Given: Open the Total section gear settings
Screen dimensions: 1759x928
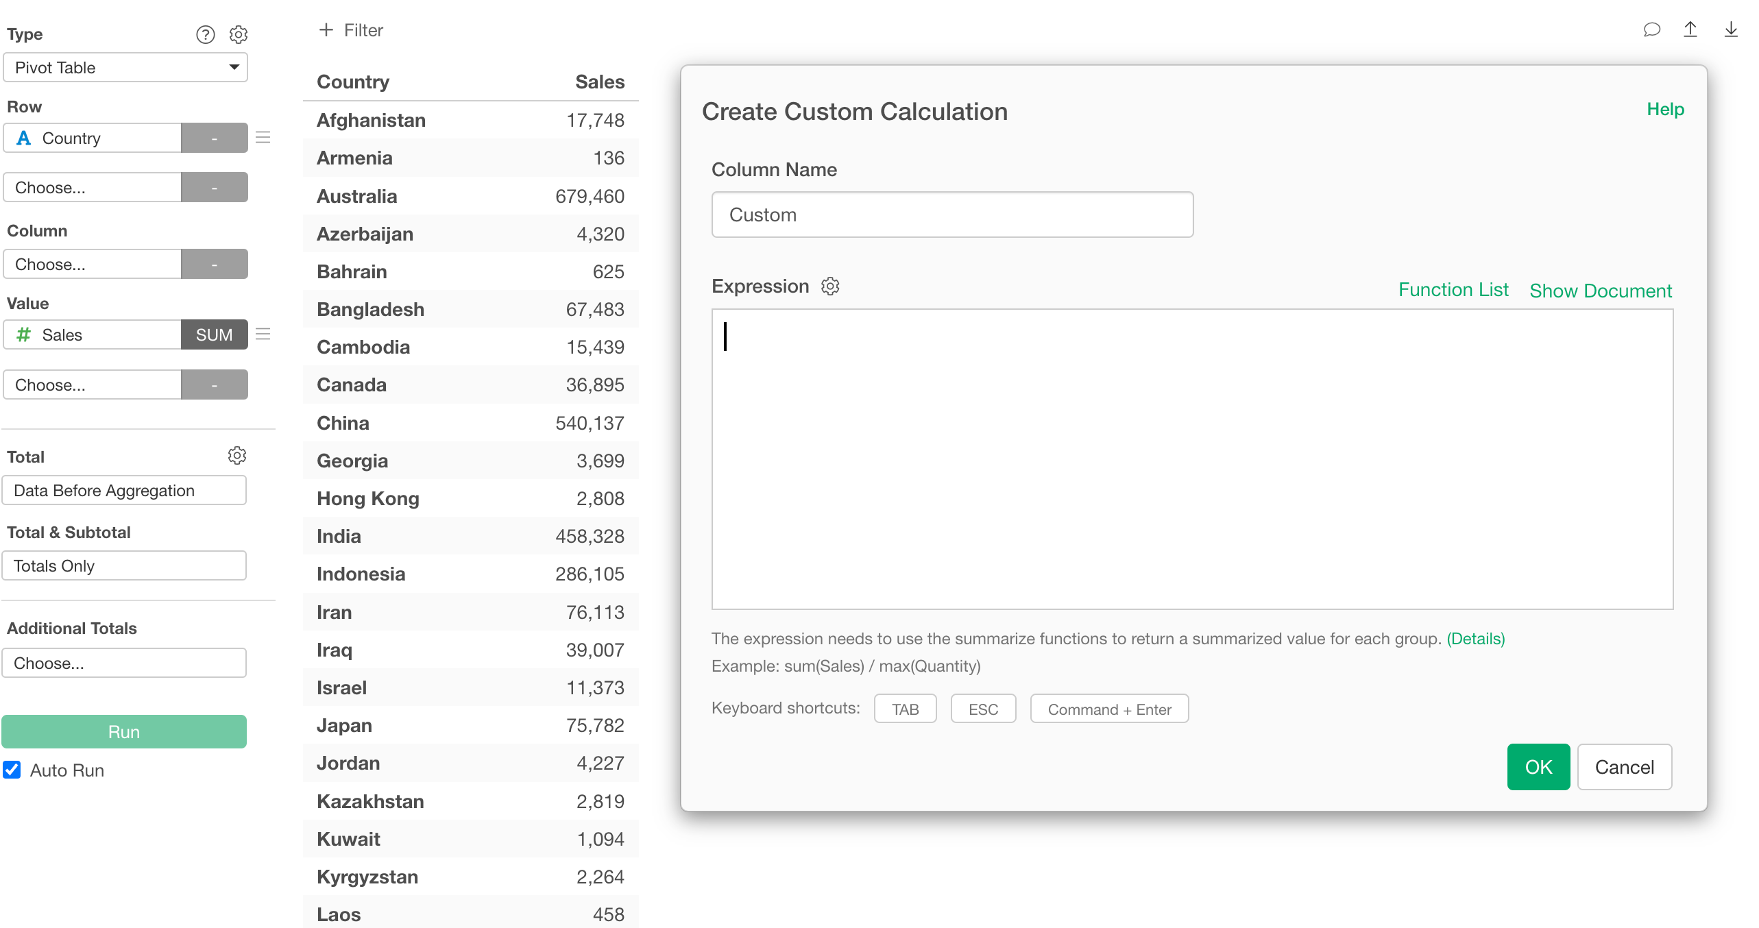Looking at the screenshot, I should point(236,456).
